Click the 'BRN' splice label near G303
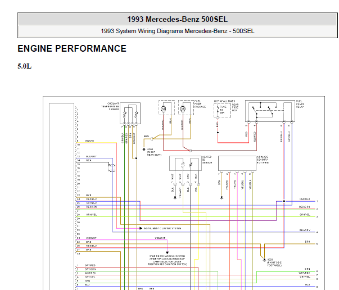The height and width of the screenshot is (290, 339). (146, 137)
